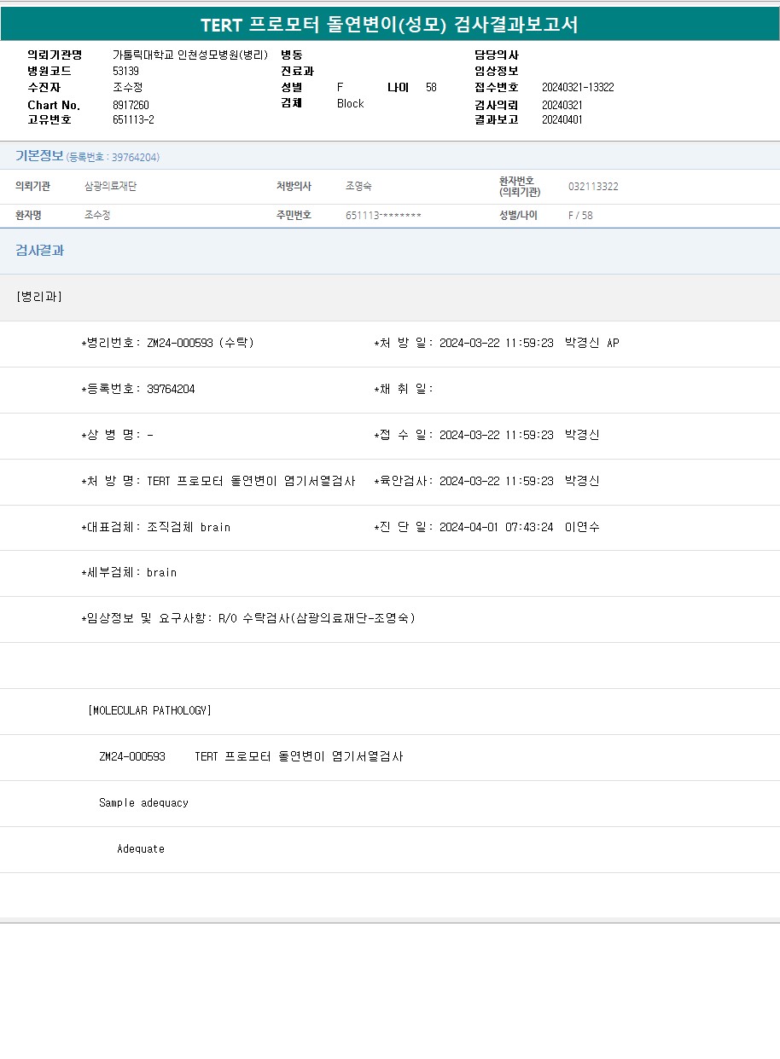Click the 임상정보 및 요구사항 line
The height and width of the screenshot is (1059, 780).
[247, 618]
